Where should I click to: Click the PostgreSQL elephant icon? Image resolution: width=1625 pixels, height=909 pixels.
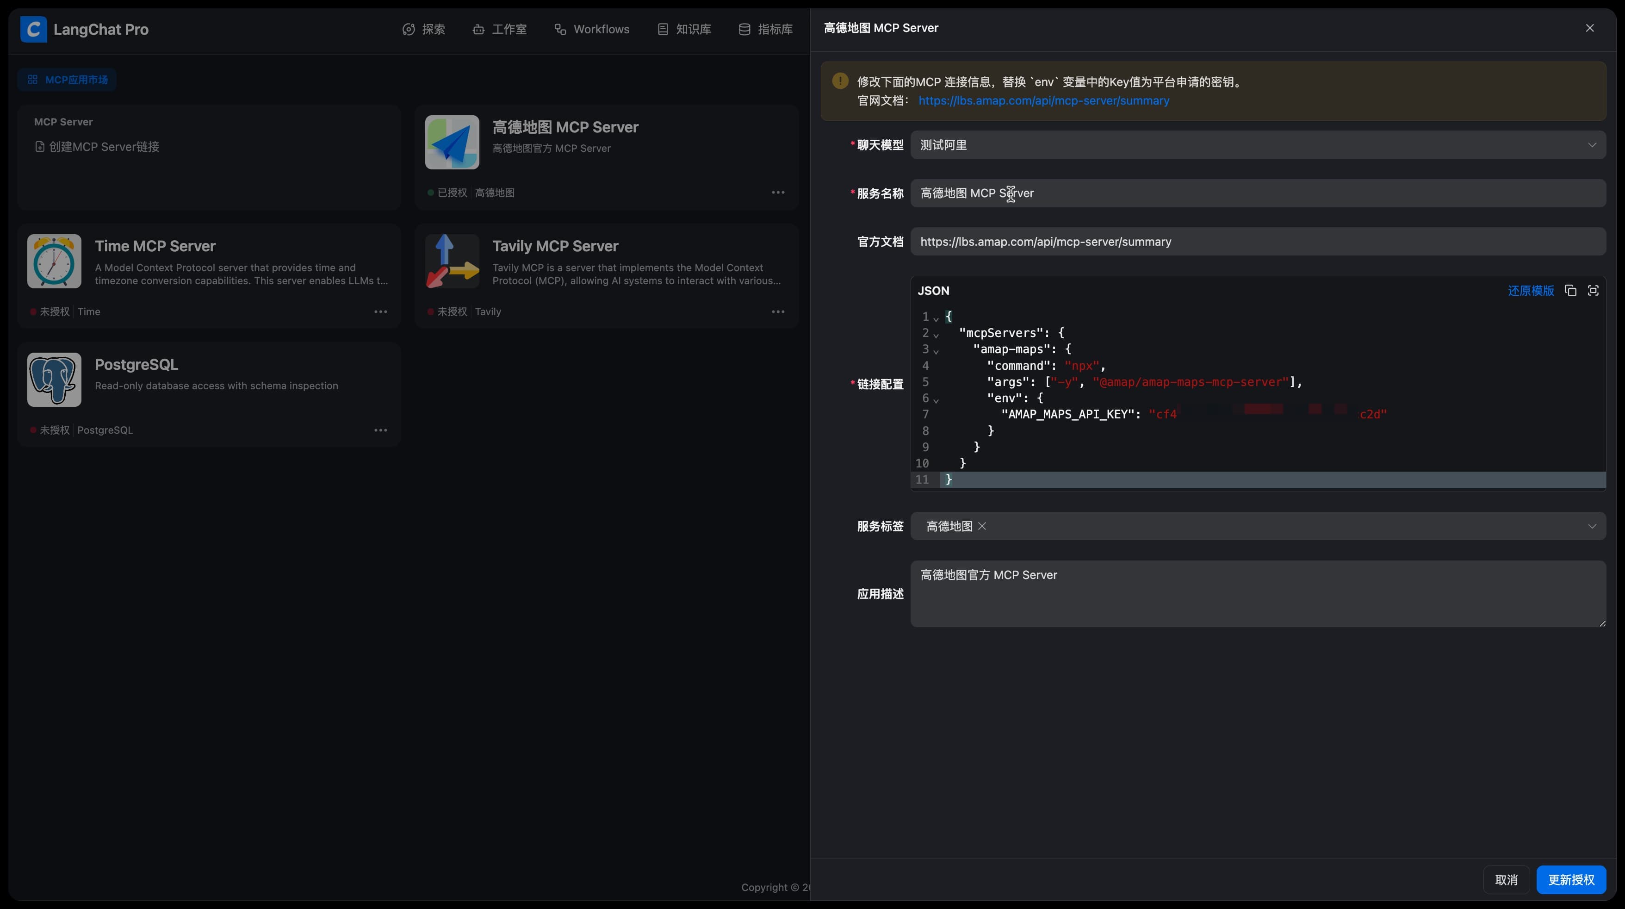click(54, 380)
